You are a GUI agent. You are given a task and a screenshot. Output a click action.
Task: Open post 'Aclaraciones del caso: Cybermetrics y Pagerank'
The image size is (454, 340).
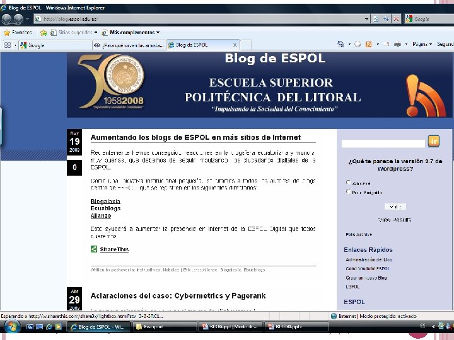tap(178, 295)
